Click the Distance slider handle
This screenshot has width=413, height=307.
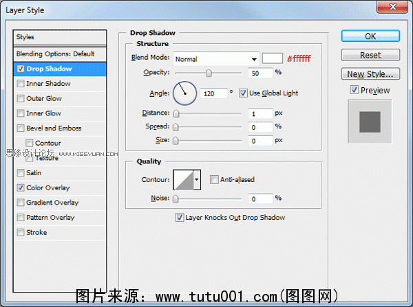tap(176, 113)
